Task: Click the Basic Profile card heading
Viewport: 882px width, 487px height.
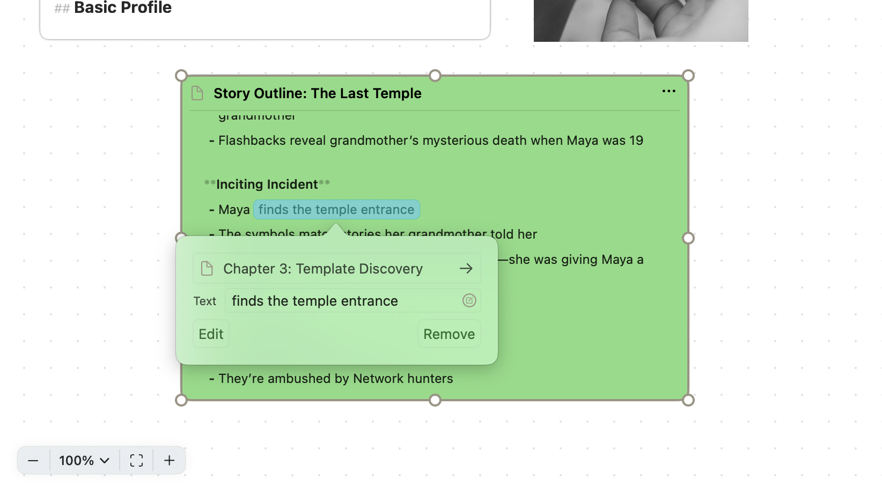Action: click(122, 8)
